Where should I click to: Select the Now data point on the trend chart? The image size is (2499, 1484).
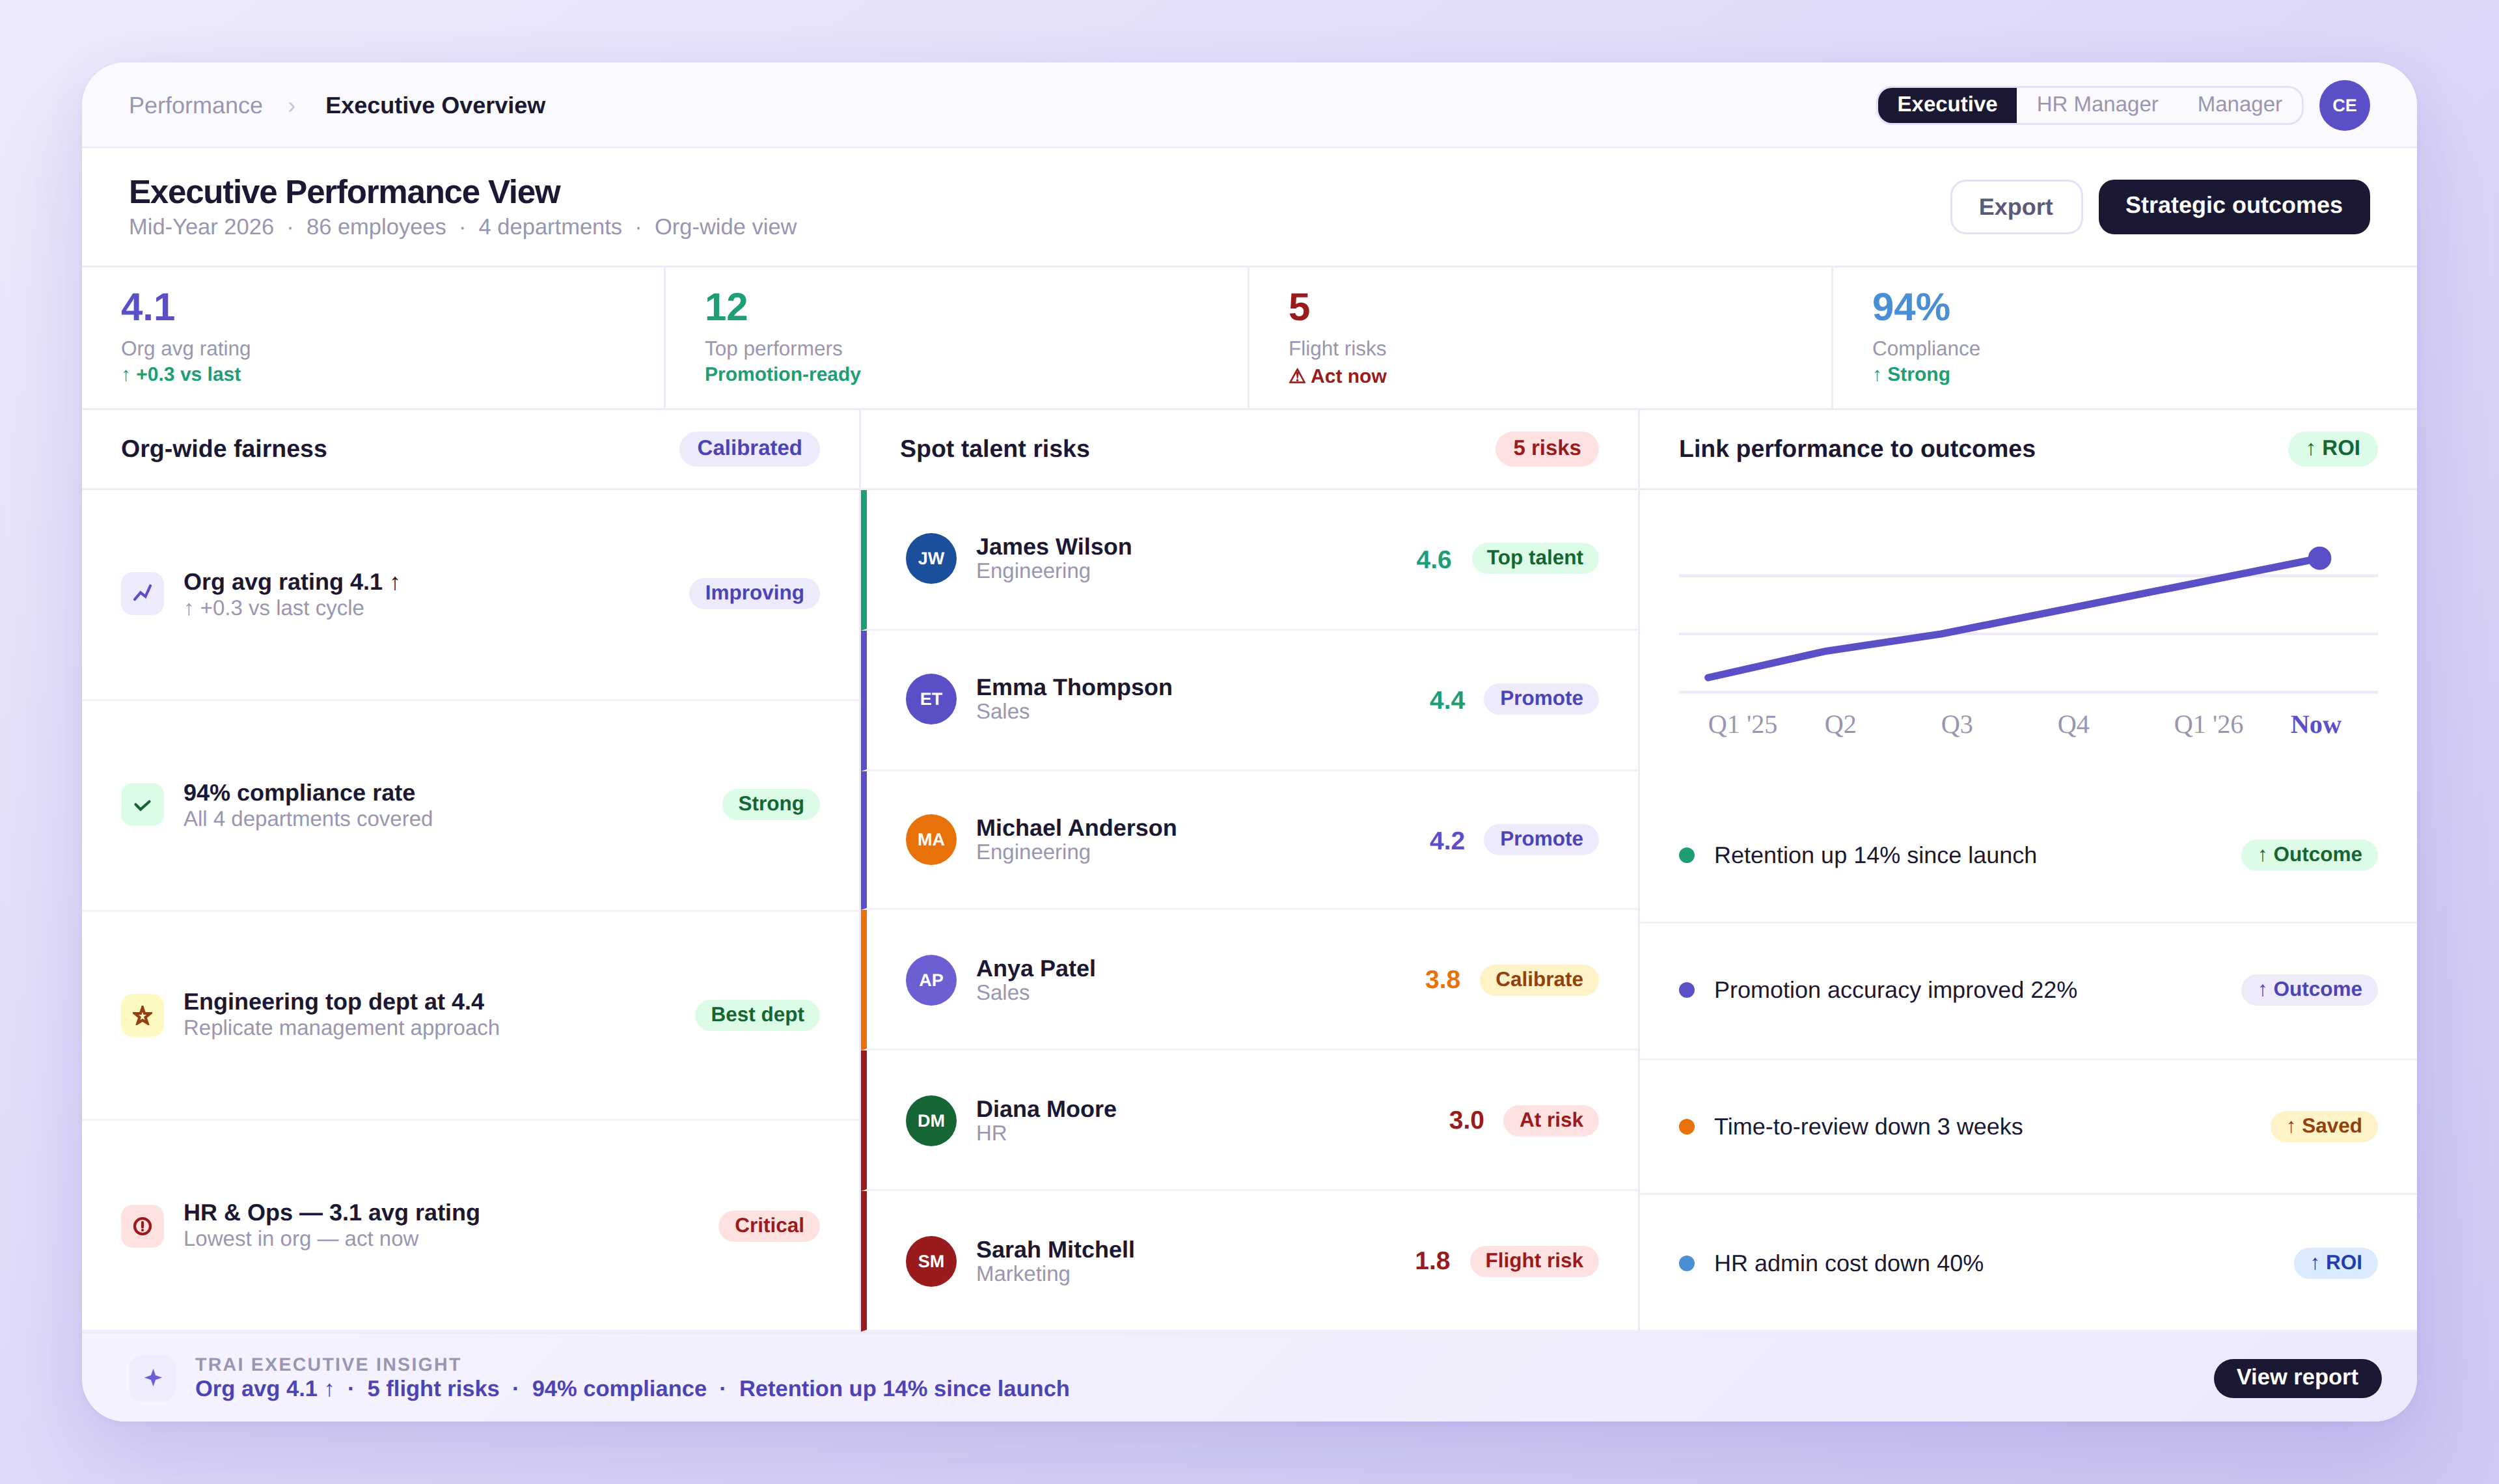pos(2318,557)
